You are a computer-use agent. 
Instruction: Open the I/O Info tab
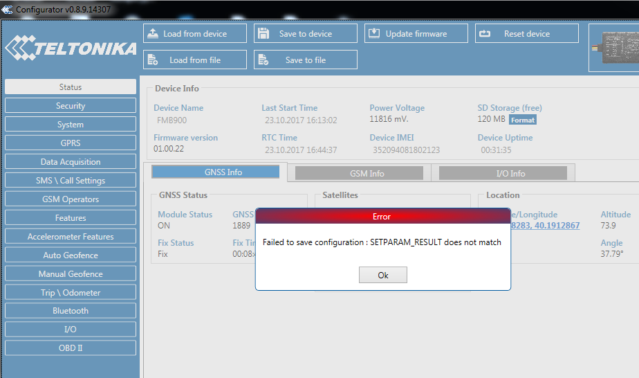[502, 173]
